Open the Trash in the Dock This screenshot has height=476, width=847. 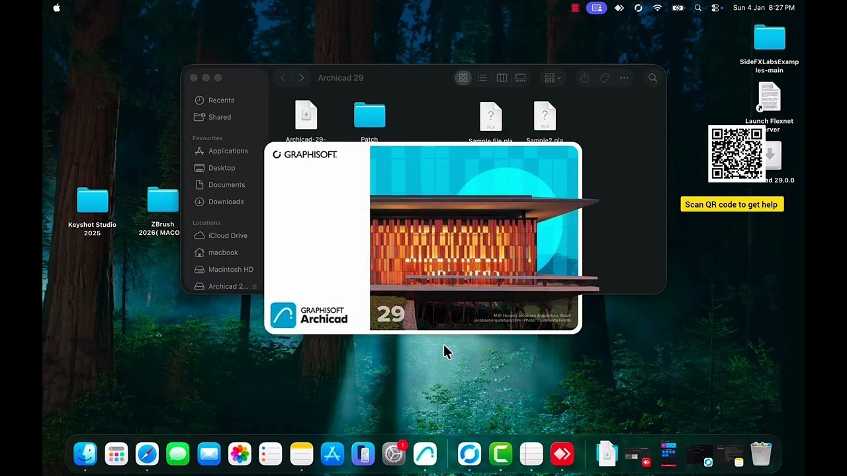(x=761, y=454)
